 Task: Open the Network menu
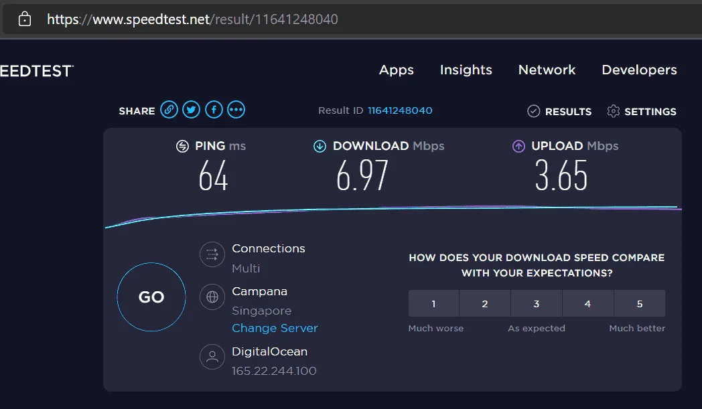547,70
